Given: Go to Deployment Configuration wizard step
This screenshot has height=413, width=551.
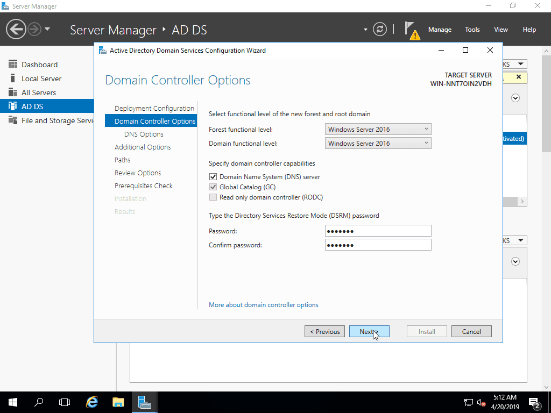Looking at the screenshot, I should (154, 108).
